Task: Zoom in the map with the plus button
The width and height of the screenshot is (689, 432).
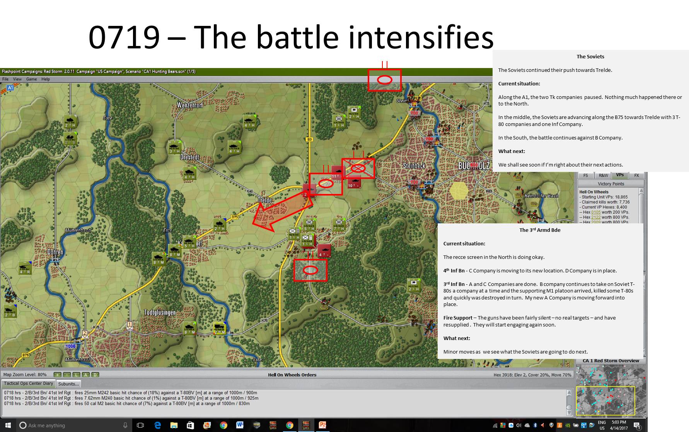Action: point(57,375)
